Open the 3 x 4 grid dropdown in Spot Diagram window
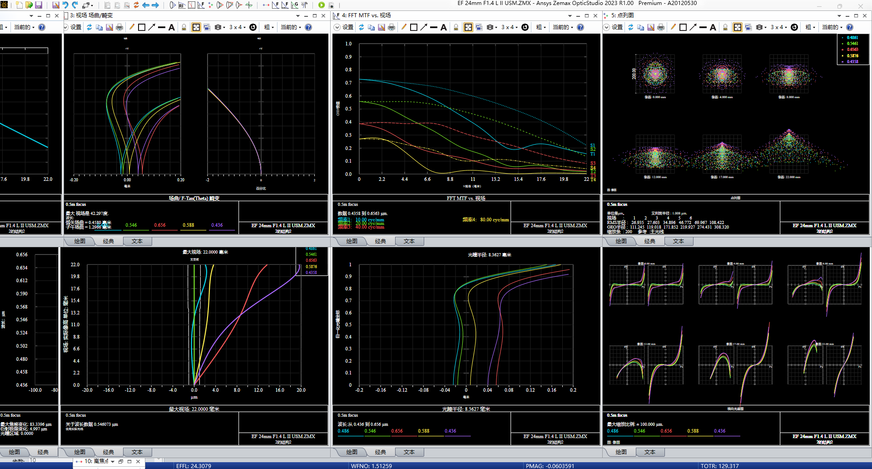Viewport: 872px width, 469px height. point(778,27)
